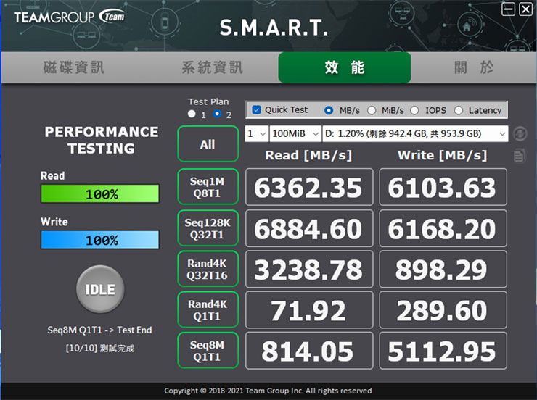Click the green Read progress bar
The width and height of the screenshot is (537, 400).
pyautogui.click(x=100, y=194)
